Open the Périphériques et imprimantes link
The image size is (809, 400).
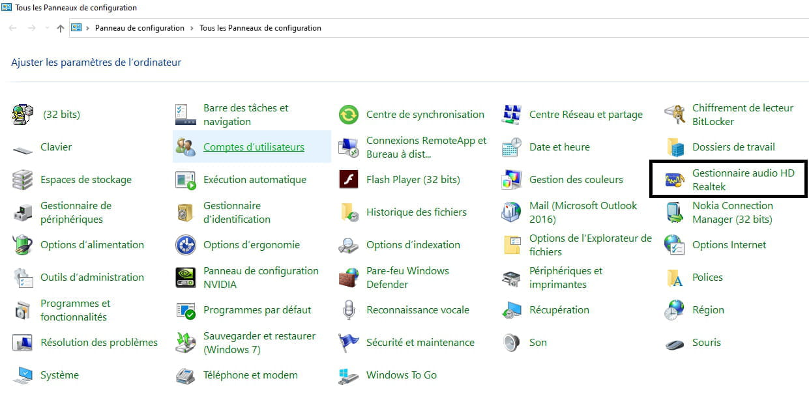coord(566,278)
